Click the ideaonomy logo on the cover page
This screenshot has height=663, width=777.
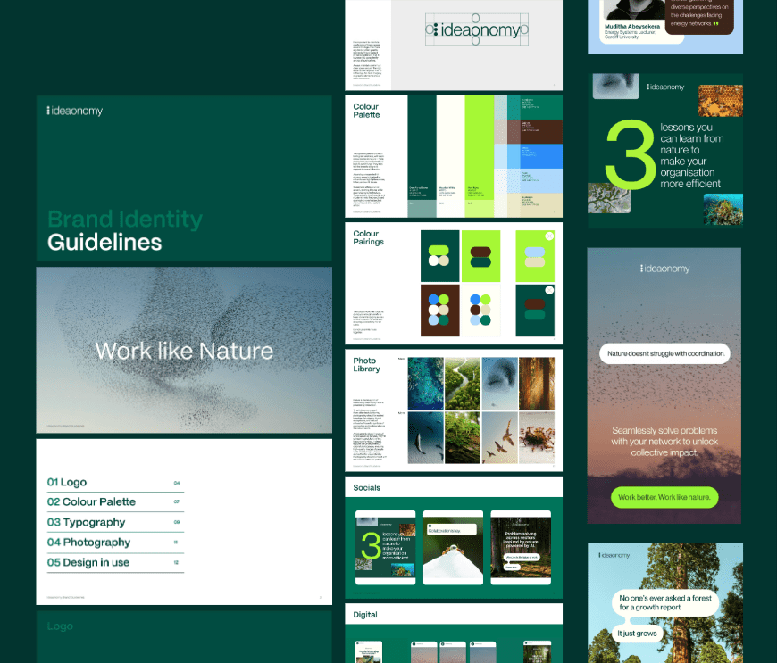[x=75, y=111]
